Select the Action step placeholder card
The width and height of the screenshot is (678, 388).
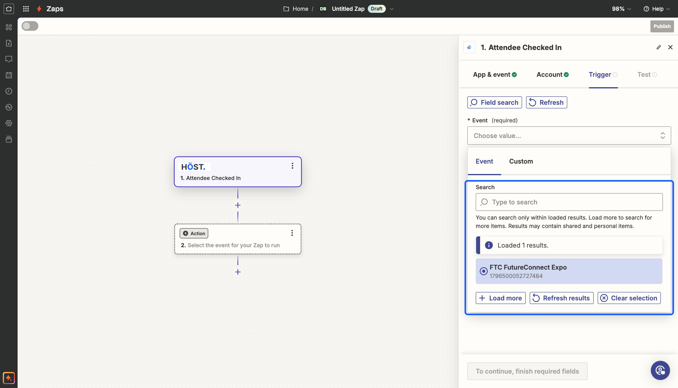tap(238, 239)
